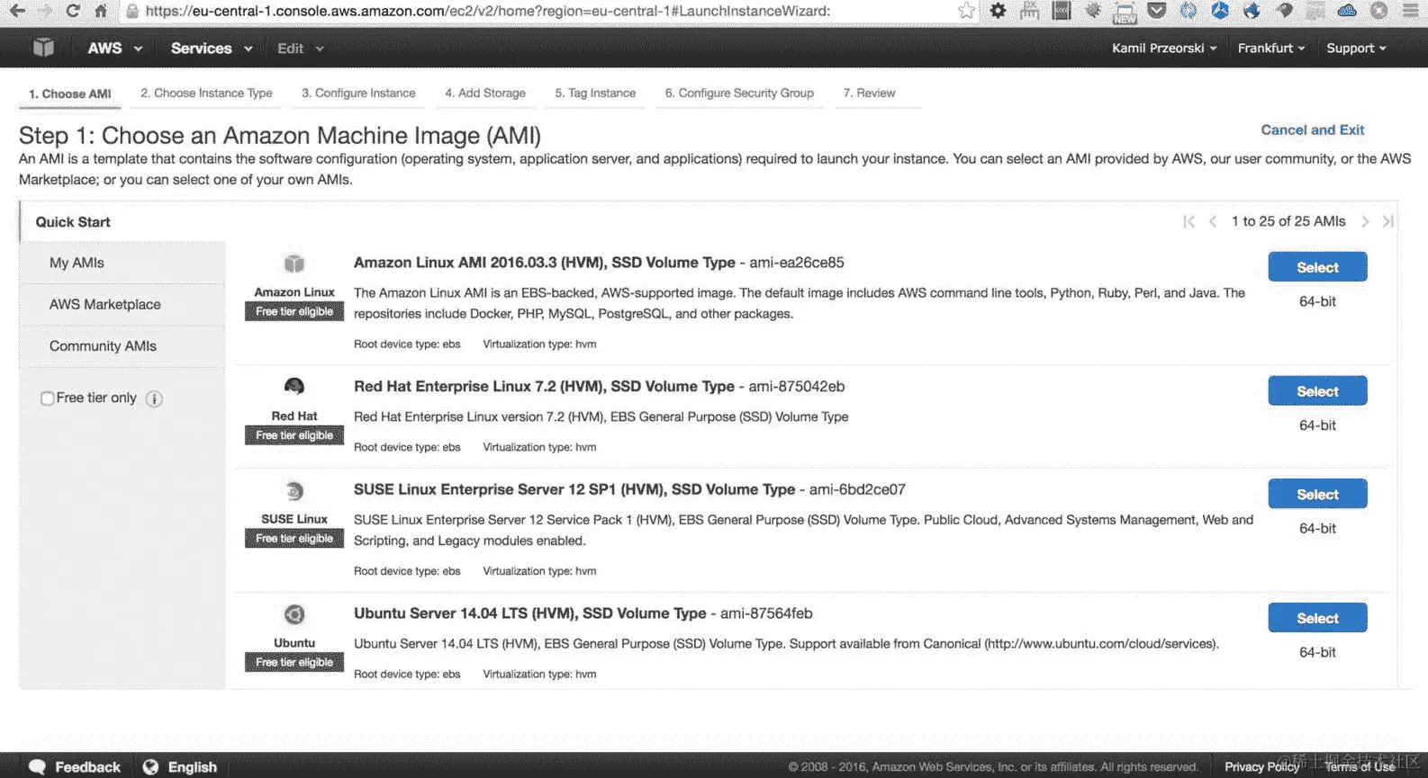Open the blue cloud extension icon
Screen dimensions: 1428x778
point(1347,11)
